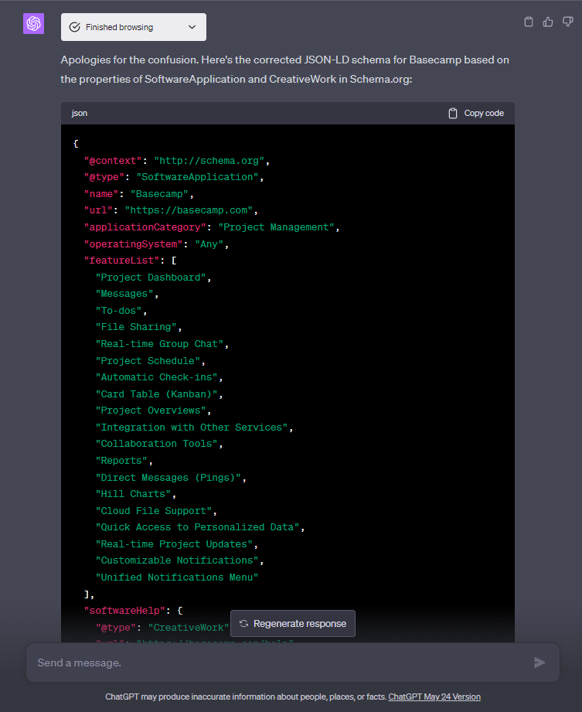582x712 pixels.
Task: Click the "applicationCategory" key
Action: coord(145,227)
